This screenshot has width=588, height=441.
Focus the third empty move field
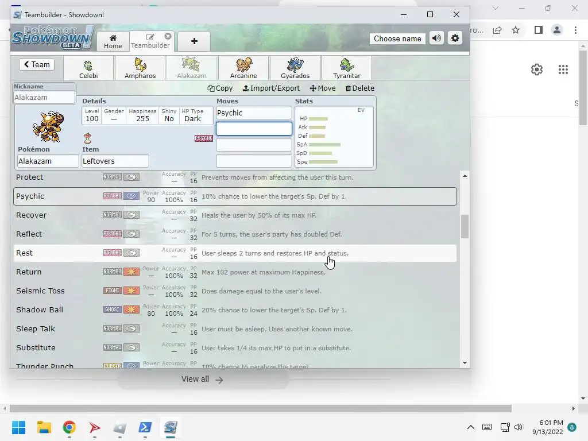254,145
